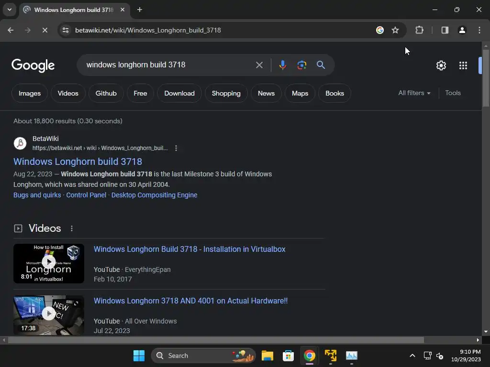This screenshot has height=367, width=490.
Task: View site information icon in address bar
Action: coord(66,30)
